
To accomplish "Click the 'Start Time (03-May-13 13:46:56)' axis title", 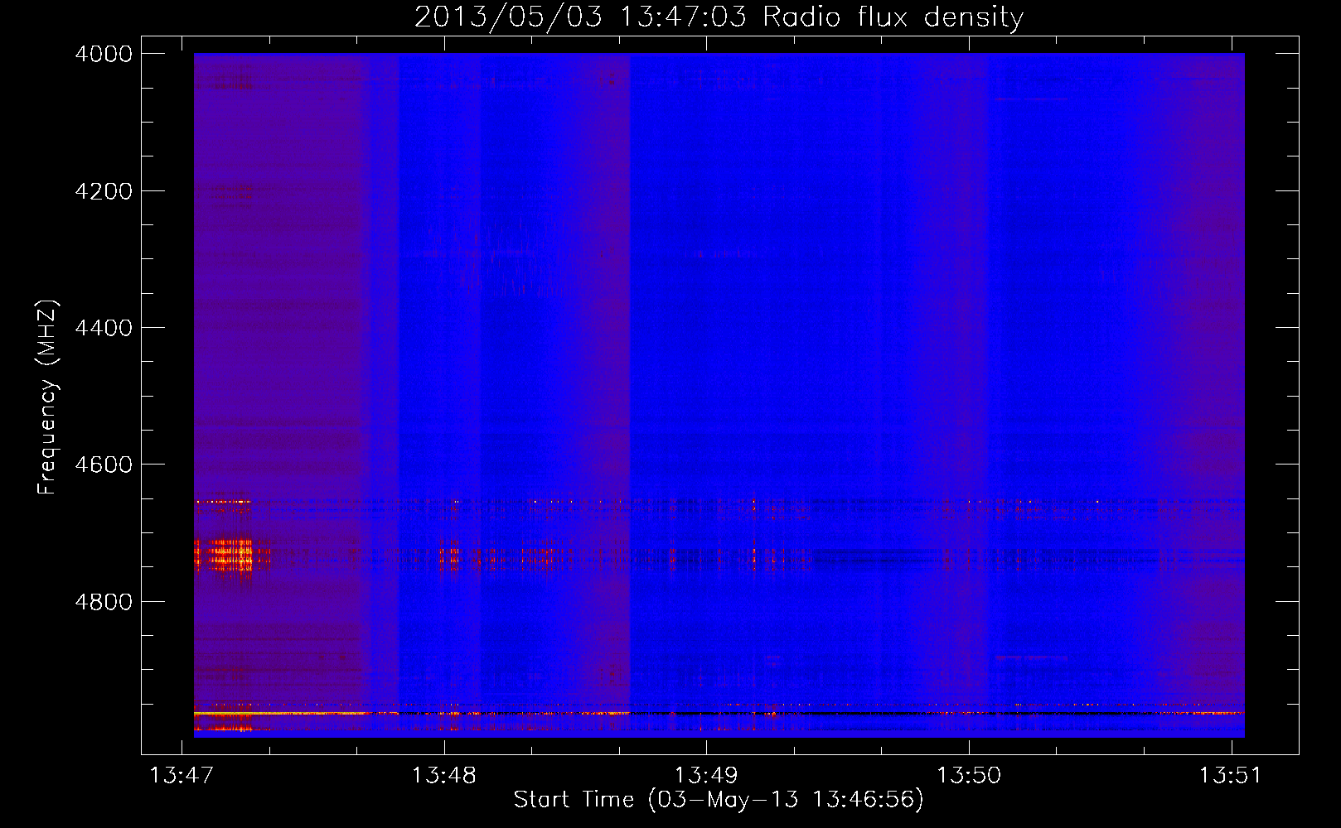I will [x=719, y=800].
